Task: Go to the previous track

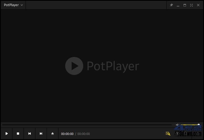Action: 30,134
